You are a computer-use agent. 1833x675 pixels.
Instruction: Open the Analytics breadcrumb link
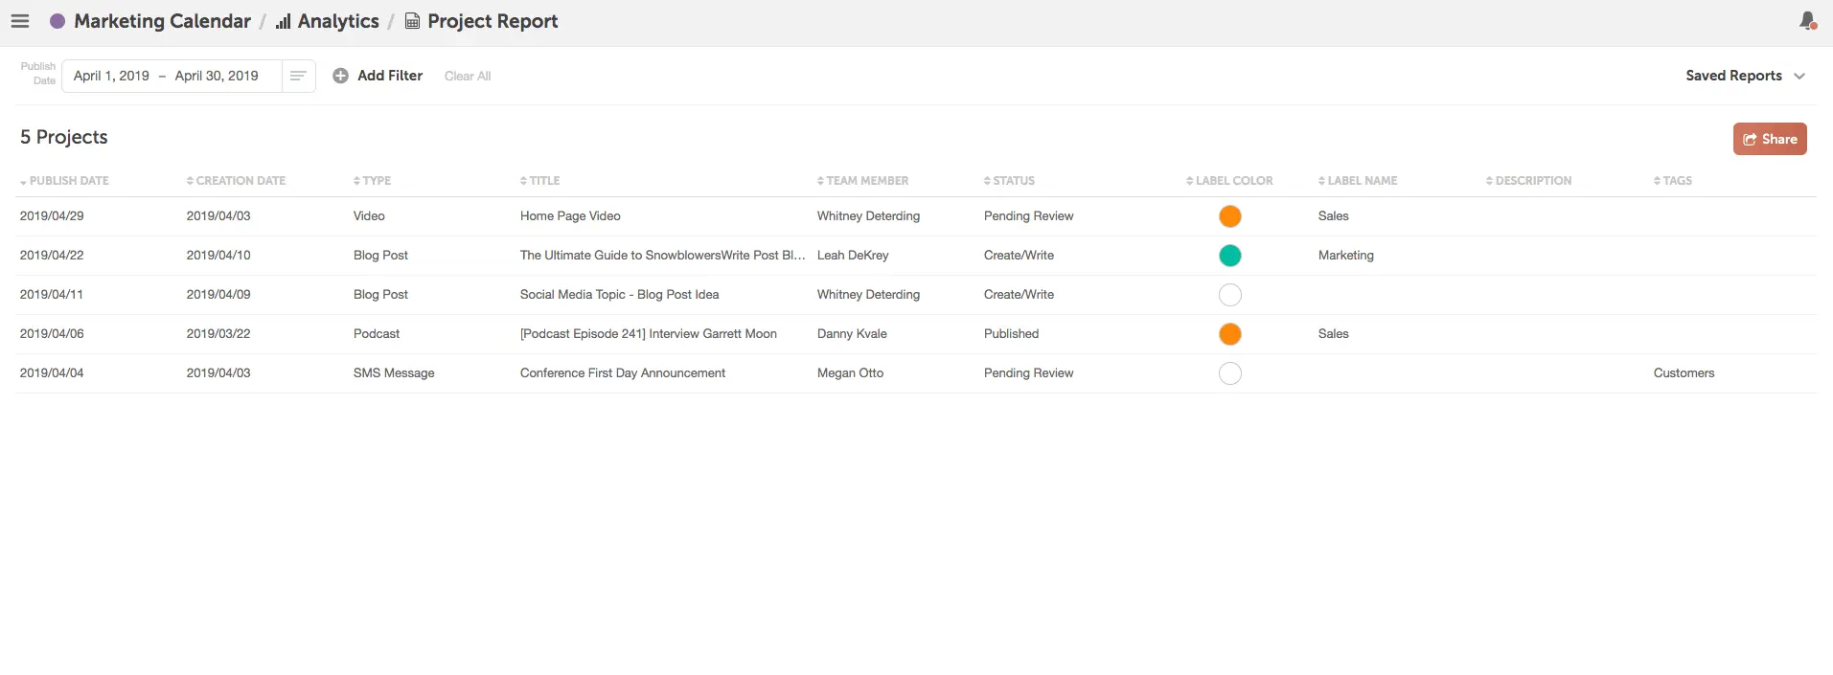pyautogui.click(x=338, y=21)
